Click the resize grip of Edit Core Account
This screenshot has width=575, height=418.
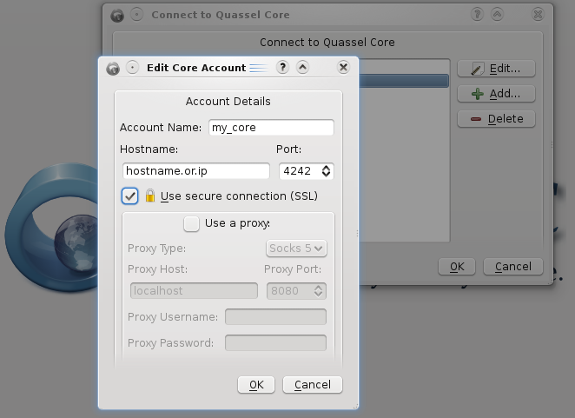pyautogui.click(x=355, y=406)
